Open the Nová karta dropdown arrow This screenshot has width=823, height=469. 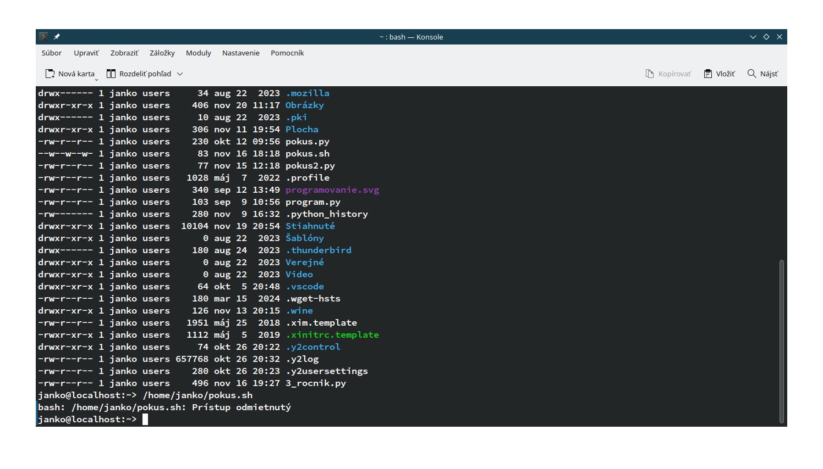(x=96, y=79)
